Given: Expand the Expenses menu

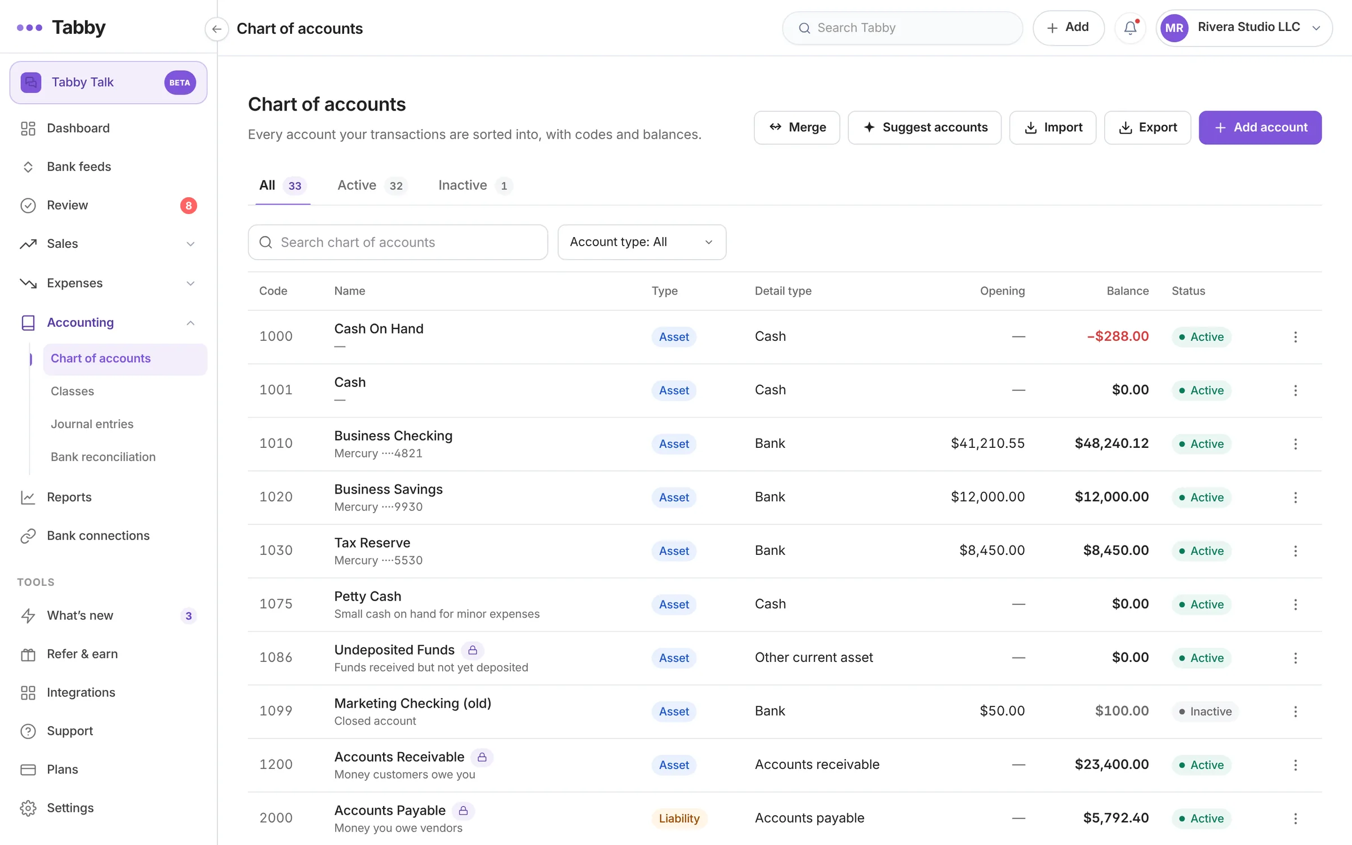Looking at the screenshot, I should [x=108, y=283].
